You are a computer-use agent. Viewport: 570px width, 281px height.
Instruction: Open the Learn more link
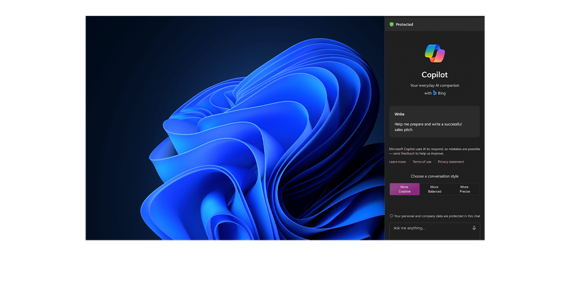398,162
